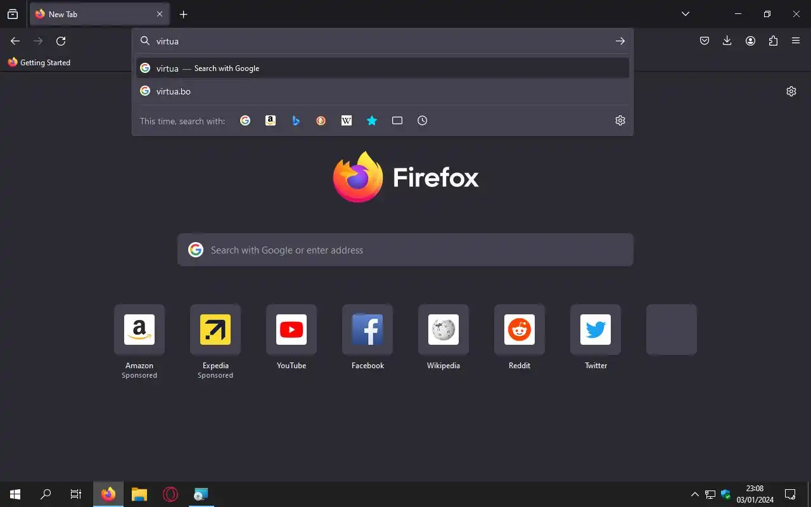Open the Wikipedia shortcut tile

pyautogui.click(x=444, y=330)
